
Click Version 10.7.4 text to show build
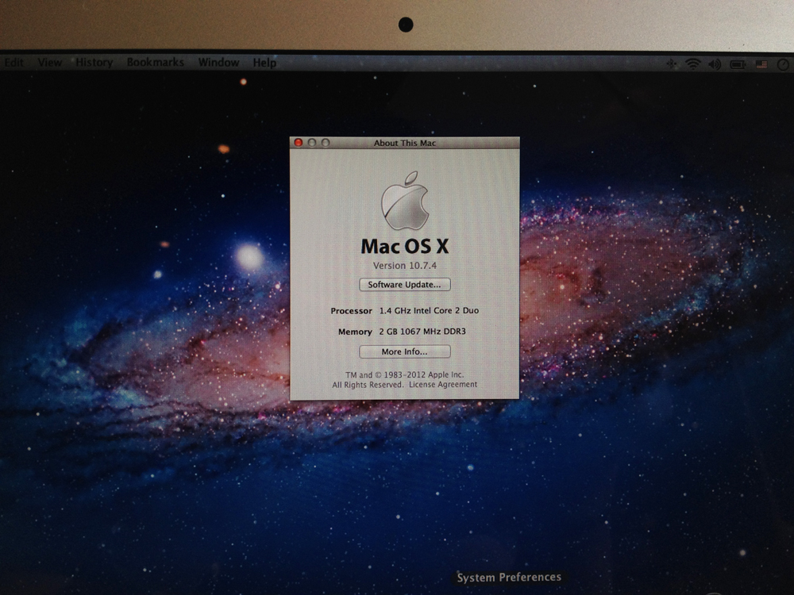tap(404, 265)
